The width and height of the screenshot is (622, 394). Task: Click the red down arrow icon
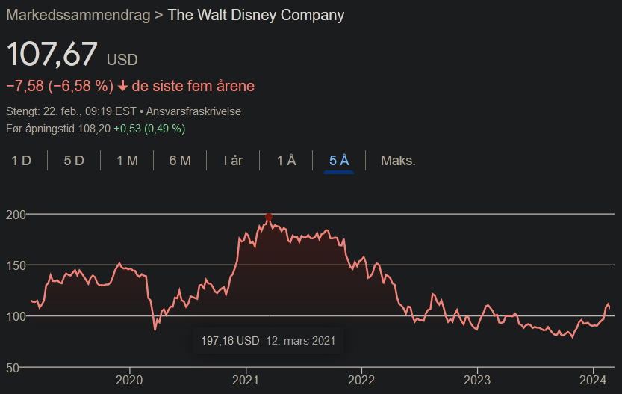coord(122,86)
